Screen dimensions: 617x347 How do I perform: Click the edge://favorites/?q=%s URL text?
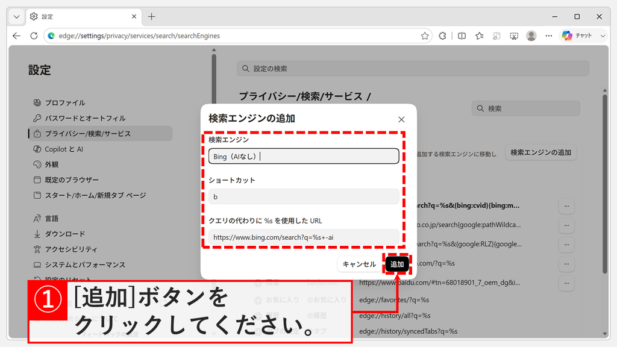[x=394, y=300]
